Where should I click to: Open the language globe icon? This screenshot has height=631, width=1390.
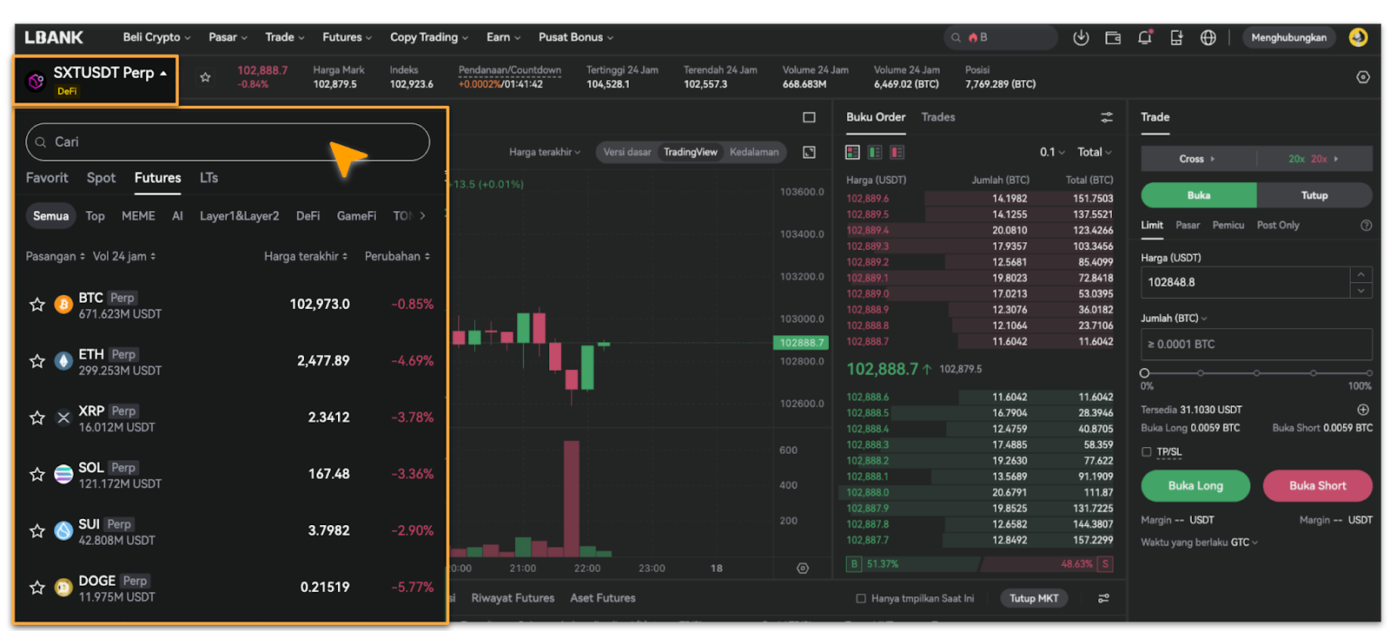tap(1208, 37)
